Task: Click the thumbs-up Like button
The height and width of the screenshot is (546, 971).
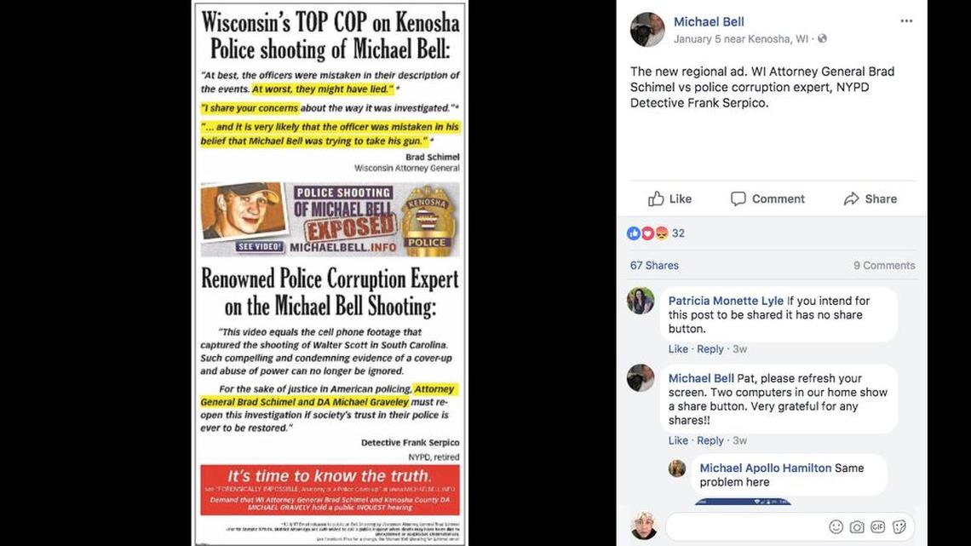Action: click(x=669, y=198)
